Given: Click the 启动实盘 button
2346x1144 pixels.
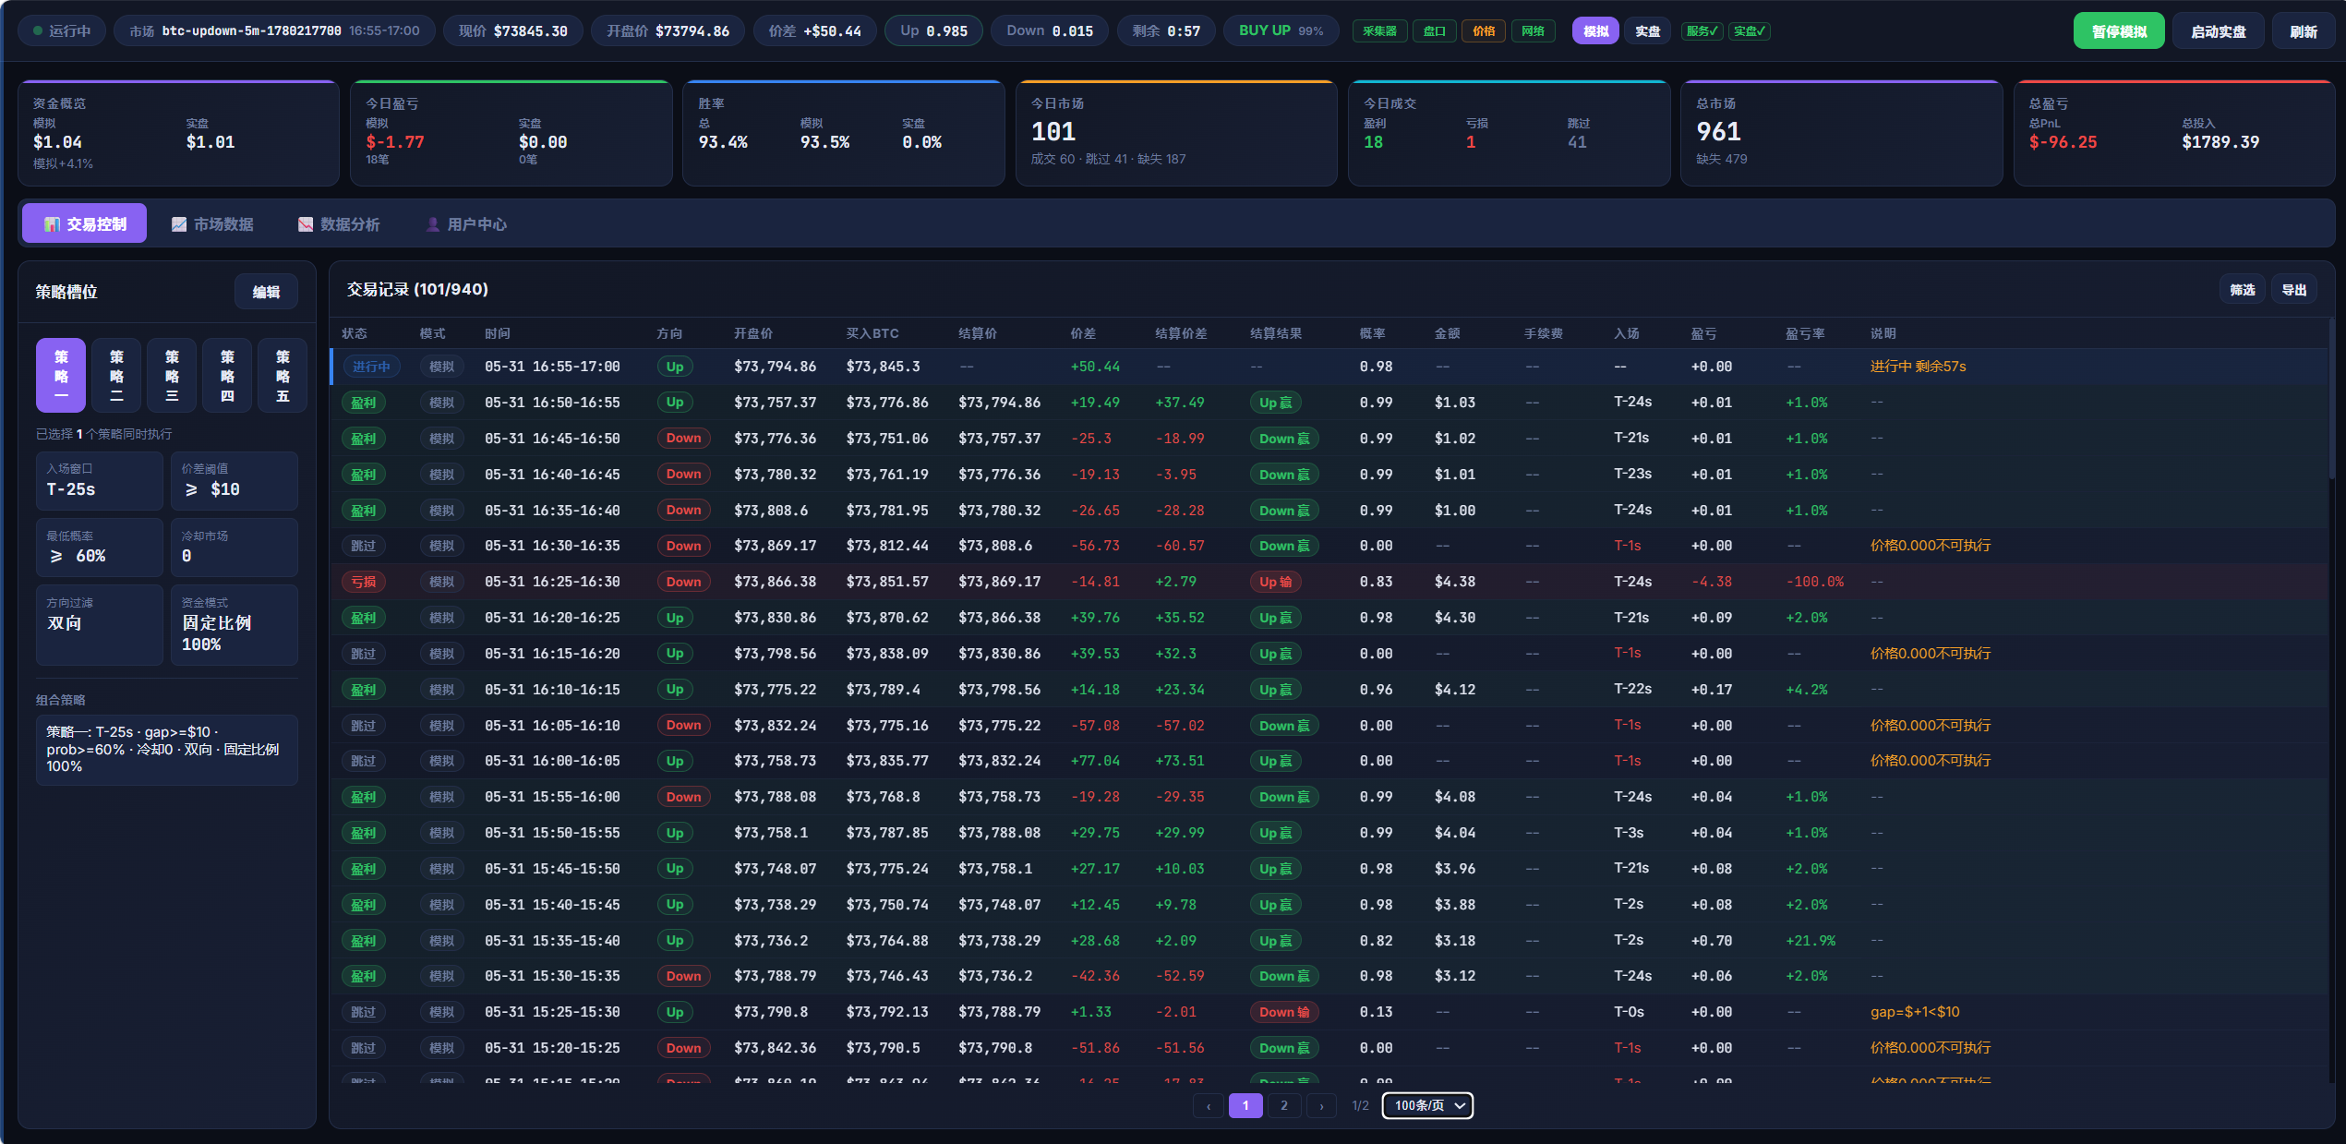Looking at the screenshot, I should [x=2218, y=31].
